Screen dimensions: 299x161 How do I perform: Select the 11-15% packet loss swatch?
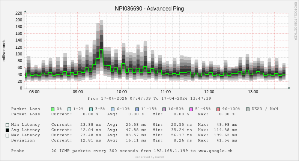pyautogui.click(x=137, y=109)
